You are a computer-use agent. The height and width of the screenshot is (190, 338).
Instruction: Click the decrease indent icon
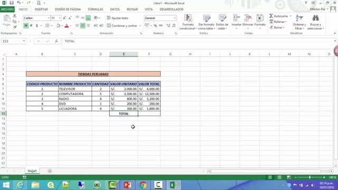point(96,26)
